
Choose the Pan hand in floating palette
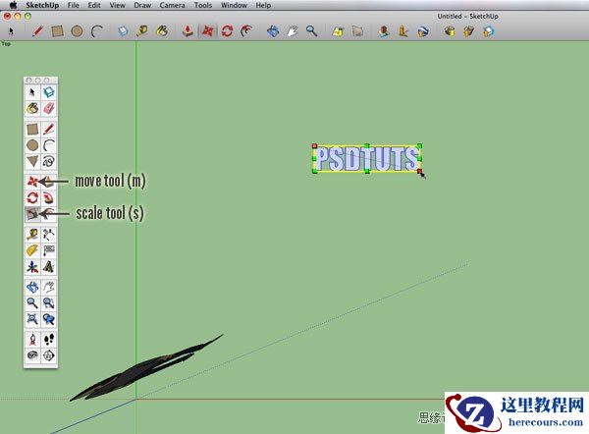pyautogui.click(x=49, y=287)
